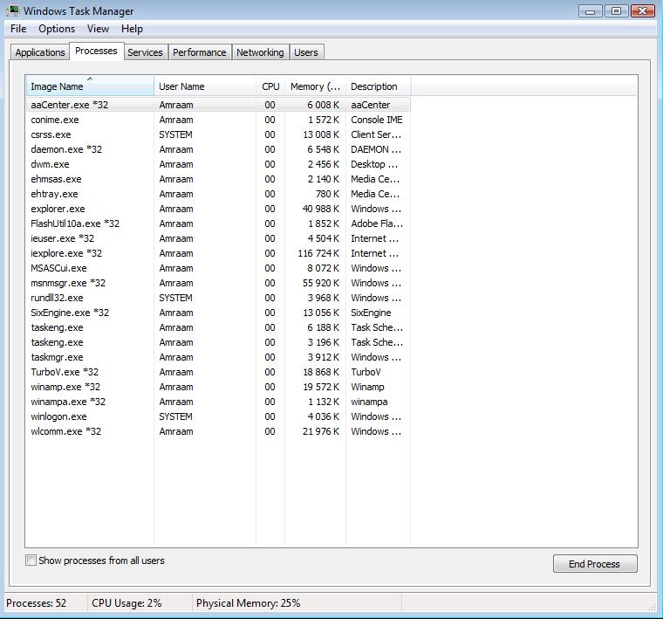
Task: Select the ehtray.exe process
Action: pos(218,194)
